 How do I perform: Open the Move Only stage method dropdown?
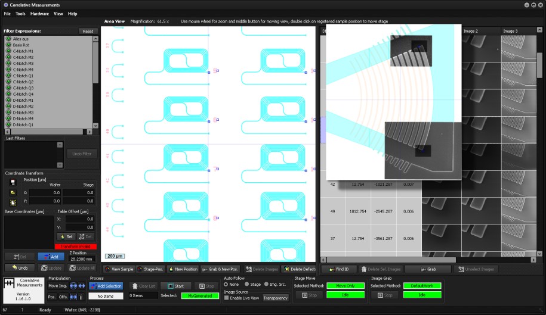[x=346, y=285]
